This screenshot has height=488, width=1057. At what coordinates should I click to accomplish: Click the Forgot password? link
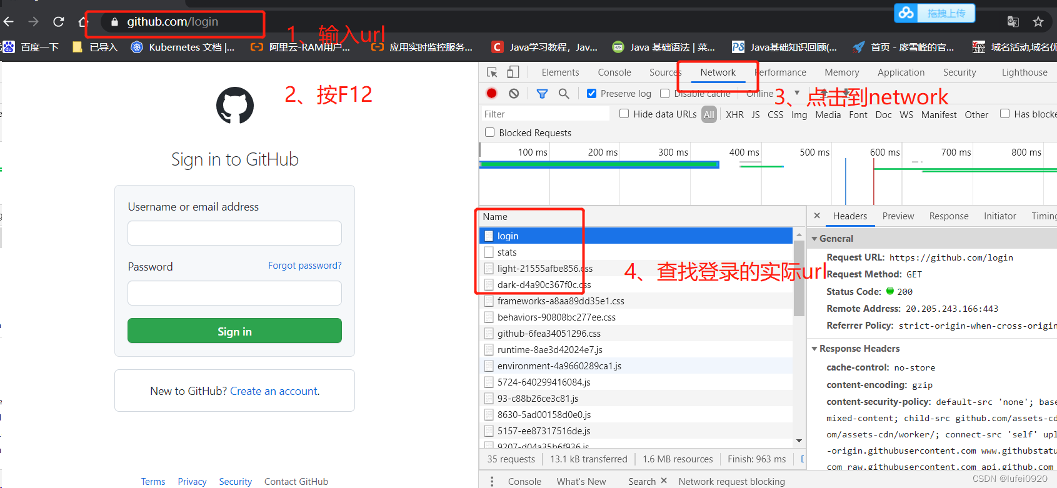click(x=305, y=266)
